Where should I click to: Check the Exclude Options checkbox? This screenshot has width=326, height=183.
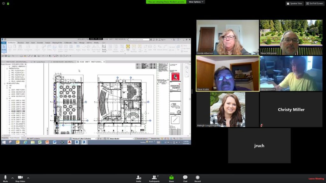pyautogui.click(x=136, y=138)
